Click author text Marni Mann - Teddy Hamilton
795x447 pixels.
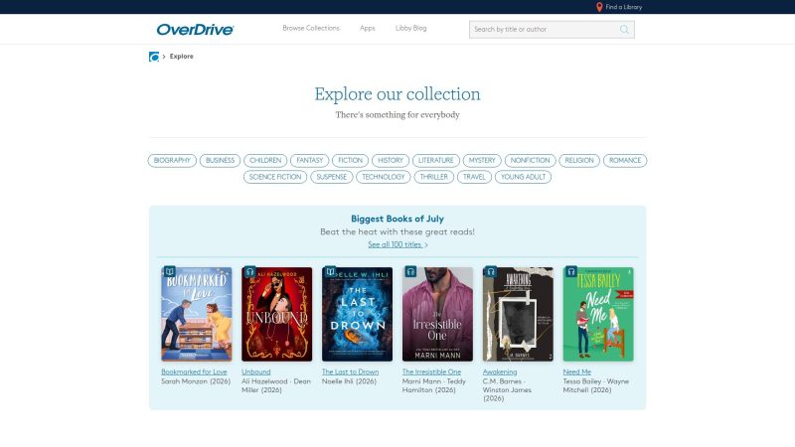434,385
